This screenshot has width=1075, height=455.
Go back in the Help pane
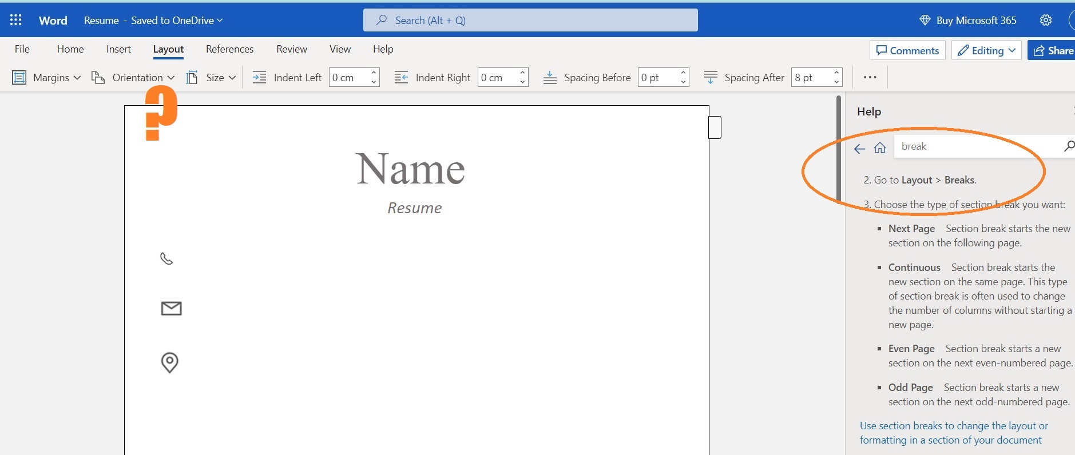pyautogui.click(x=859, y=149)
